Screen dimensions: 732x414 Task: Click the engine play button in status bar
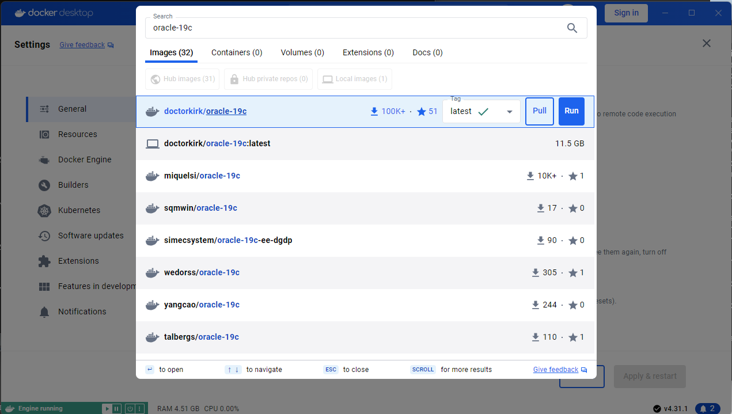[x=107, y=409]
